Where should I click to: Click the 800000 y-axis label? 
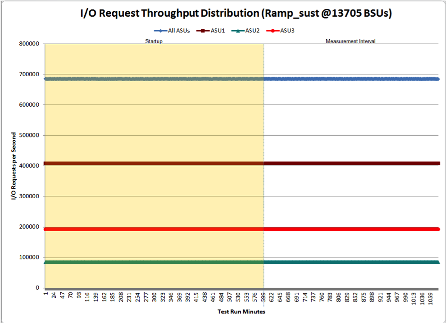pos(29,44)
